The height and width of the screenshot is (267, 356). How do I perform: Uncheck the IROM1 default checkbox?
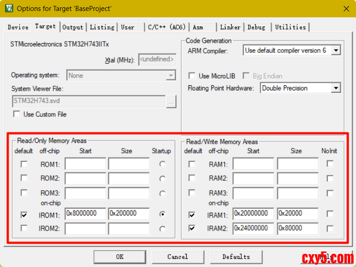24,215
